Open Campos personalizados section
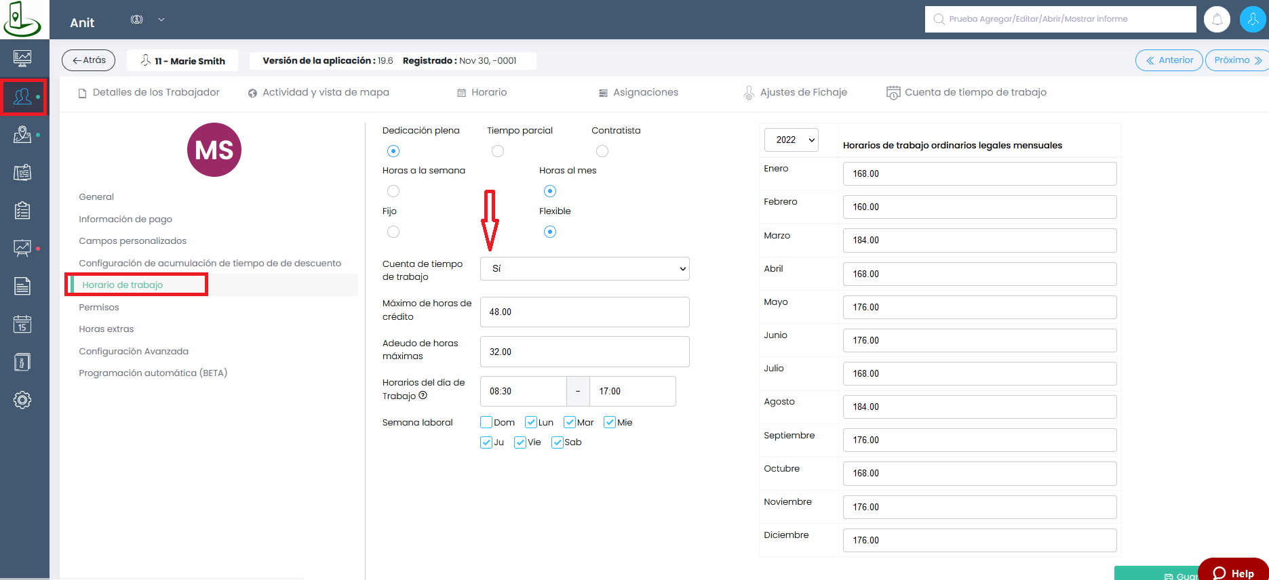The height and width of the screenshot is (580, 1269). pos(132,241)
